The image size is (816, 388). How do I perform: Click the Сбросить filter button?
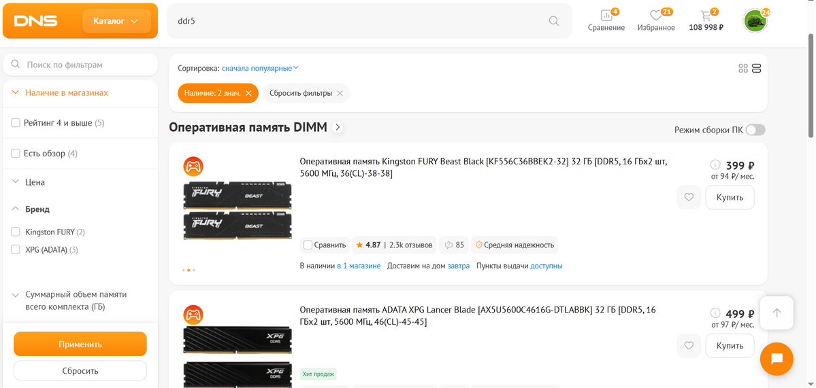tap(80, 371)
